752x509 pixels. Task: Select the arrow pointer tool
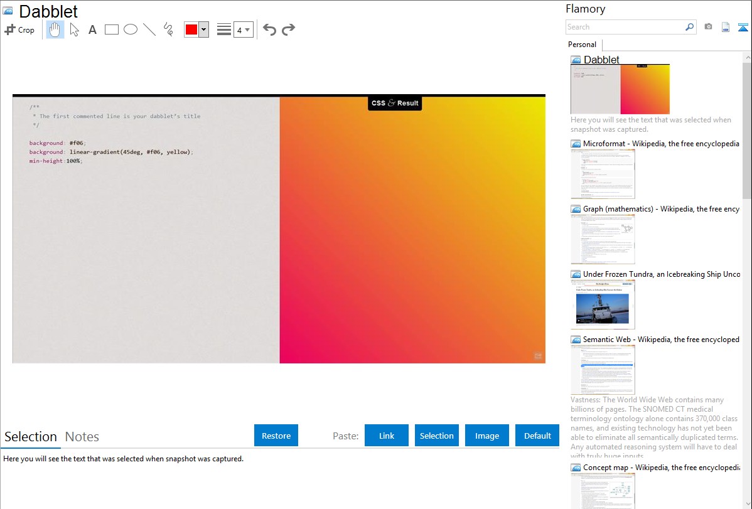click(74, 29)
